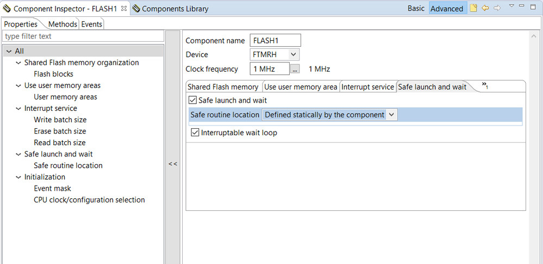Viewport: 543px width, 264px height.
Task: Click the new note icon in toolbar
Action: coord(473,8)
